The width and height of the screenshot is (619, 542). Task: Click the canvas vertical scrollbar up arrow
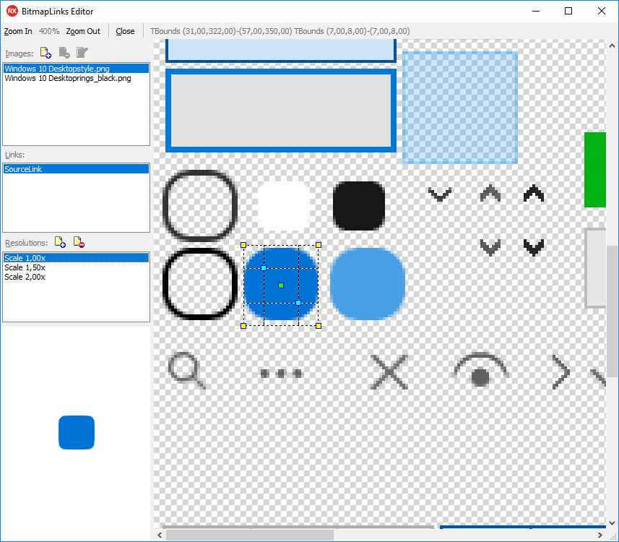click(612, 46)
